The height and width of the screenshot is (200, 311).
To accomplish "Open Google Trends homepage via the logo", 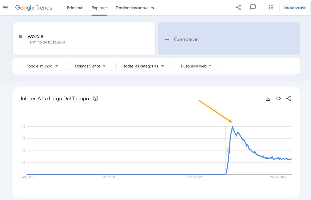I will [x=34, y=8].
